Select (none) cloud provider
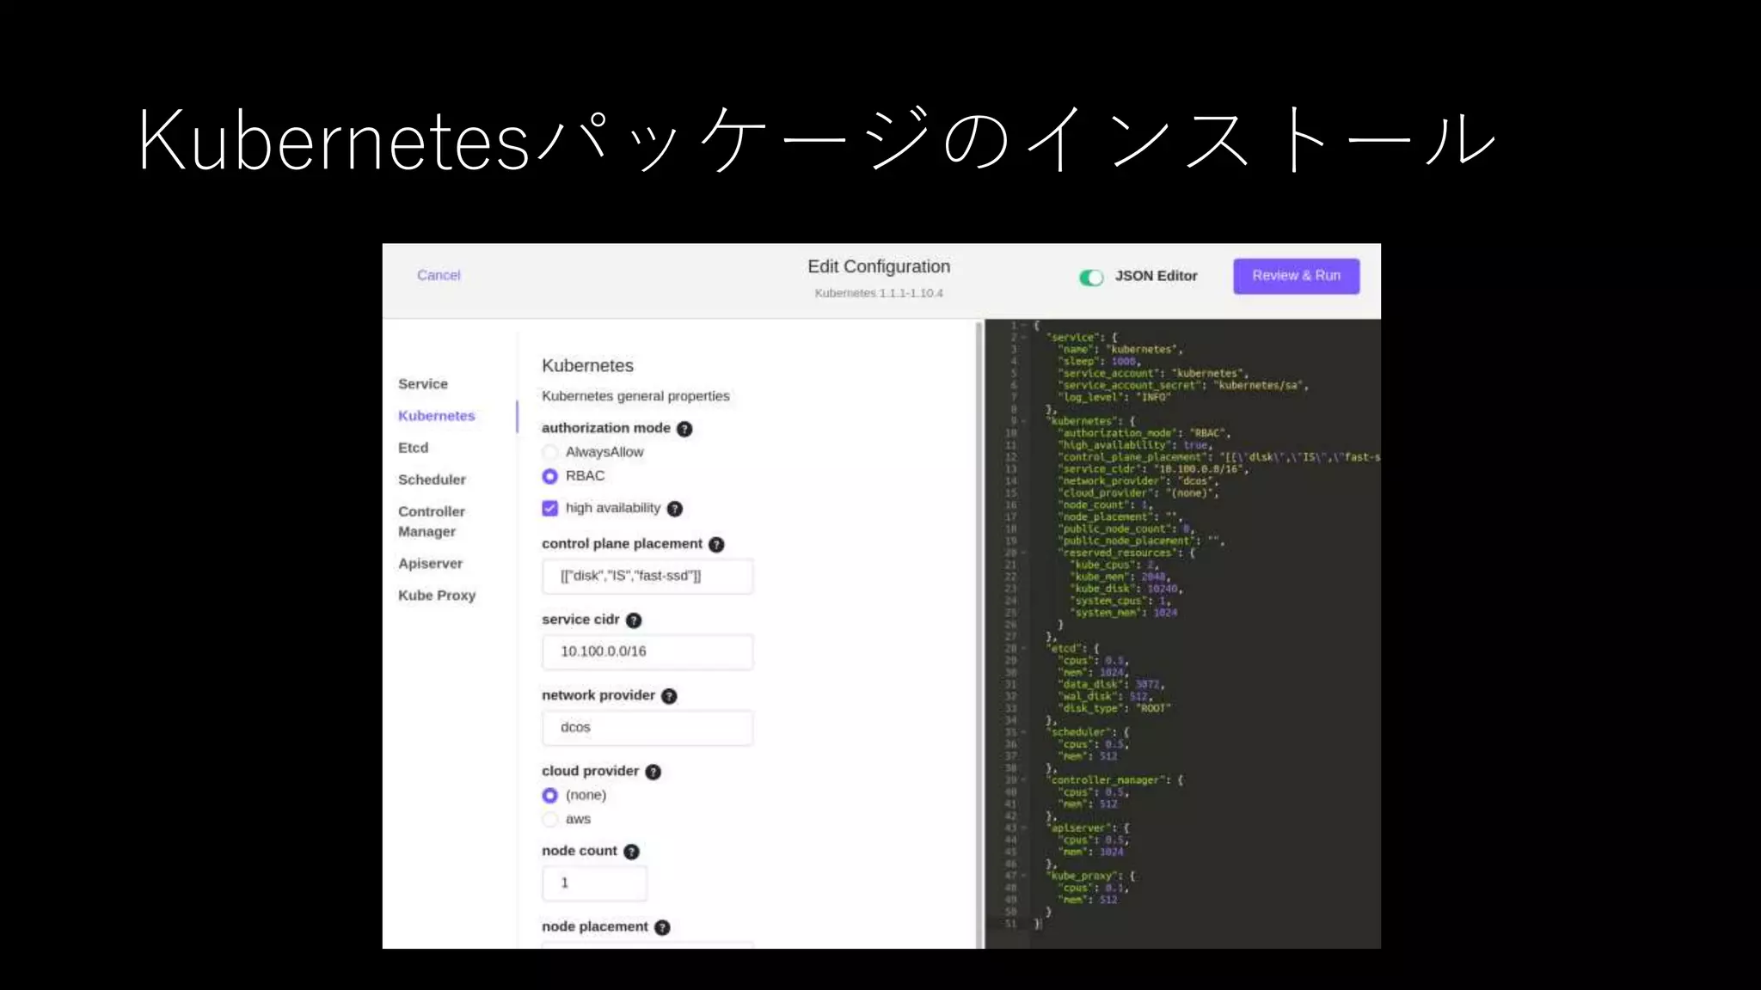The width and height of the screenshot is (1761, 990). pyautogui.click(x=550, y=795)
